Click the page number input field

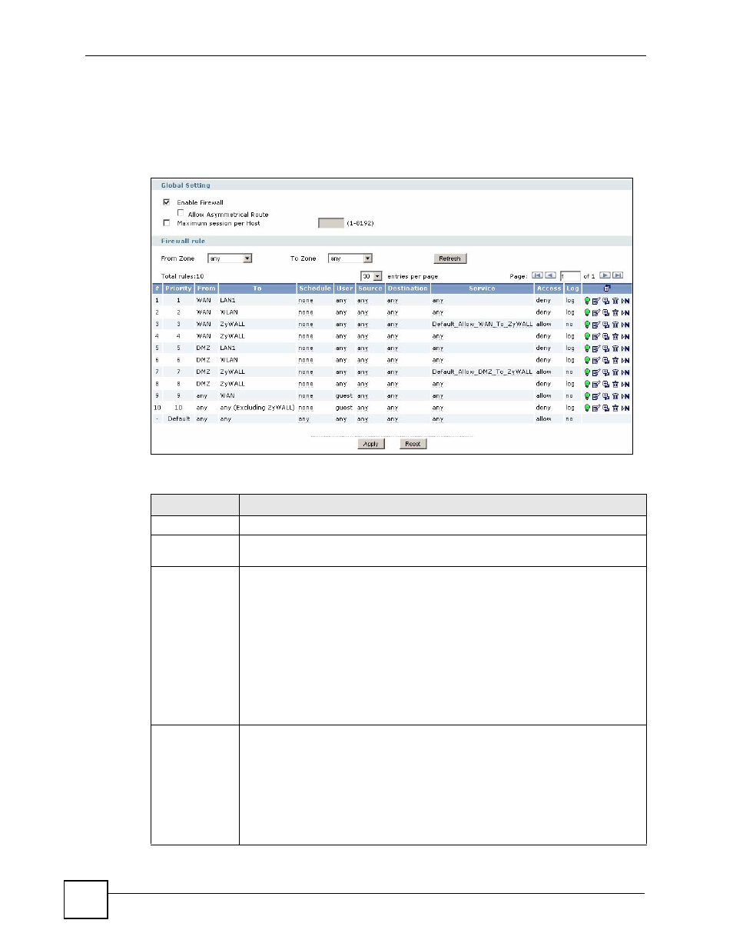click(570, 276)
